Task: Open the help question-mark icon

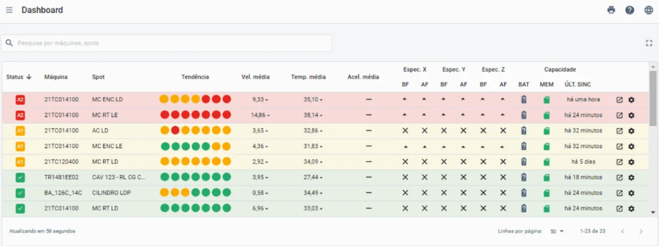Action: pyautogui.click(x=629, y=10)
